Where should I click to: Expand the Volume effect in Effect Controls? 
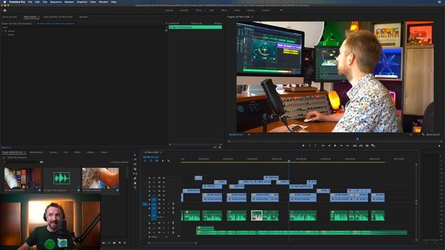click(x=3, y=31)
